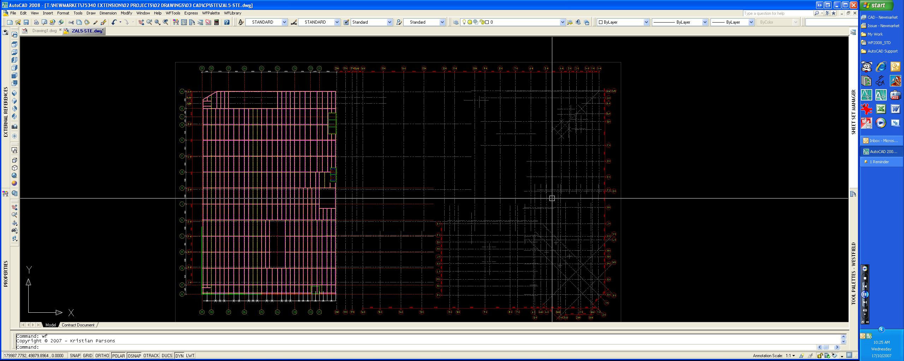The width and height of the screenshot is (904, 361).
Task: Open the Layer Properties Manager icon
Action: point(456,22)
